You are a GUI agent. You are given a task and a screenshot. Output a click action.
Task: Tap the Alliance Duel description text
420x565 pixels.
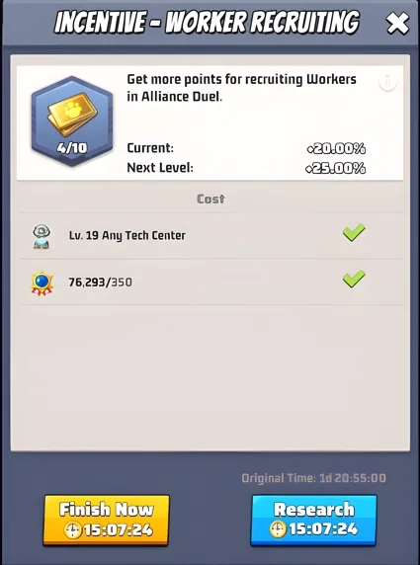[x=241, y=88]
